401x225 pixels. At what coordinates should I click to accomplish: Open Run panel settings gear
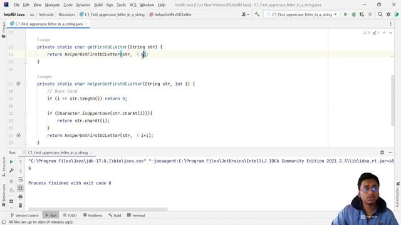click(x=382, y=152)
